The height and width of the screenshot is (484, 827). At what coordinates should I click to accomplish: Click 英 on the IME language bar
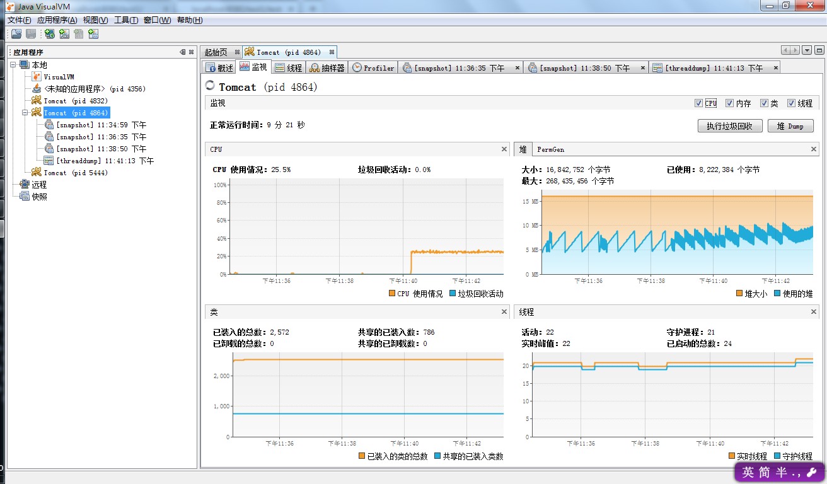tap(748, 473)
